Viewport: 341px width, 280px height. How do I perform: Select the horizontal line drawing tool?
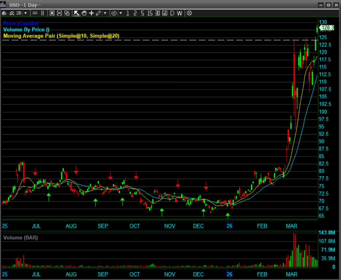[35, 13]
